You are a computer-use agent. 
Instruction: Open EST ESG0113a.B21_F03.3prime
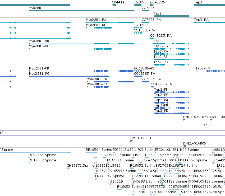point(114,152)
